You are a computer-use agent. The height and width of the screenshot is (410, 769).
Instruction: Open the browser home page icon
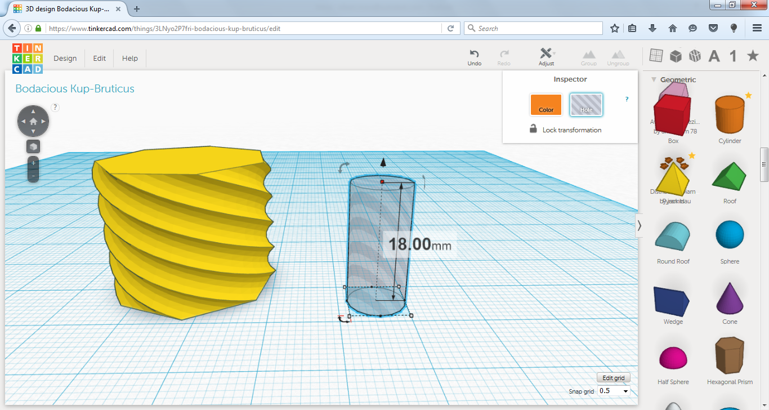pos(672,28)
